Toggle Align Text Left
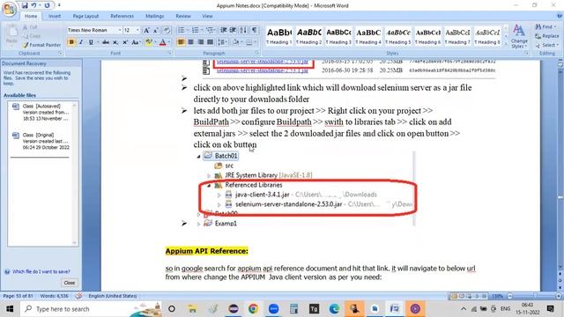Image resolution: width=564 pixels, height=317 pixels. coord(181,42)
